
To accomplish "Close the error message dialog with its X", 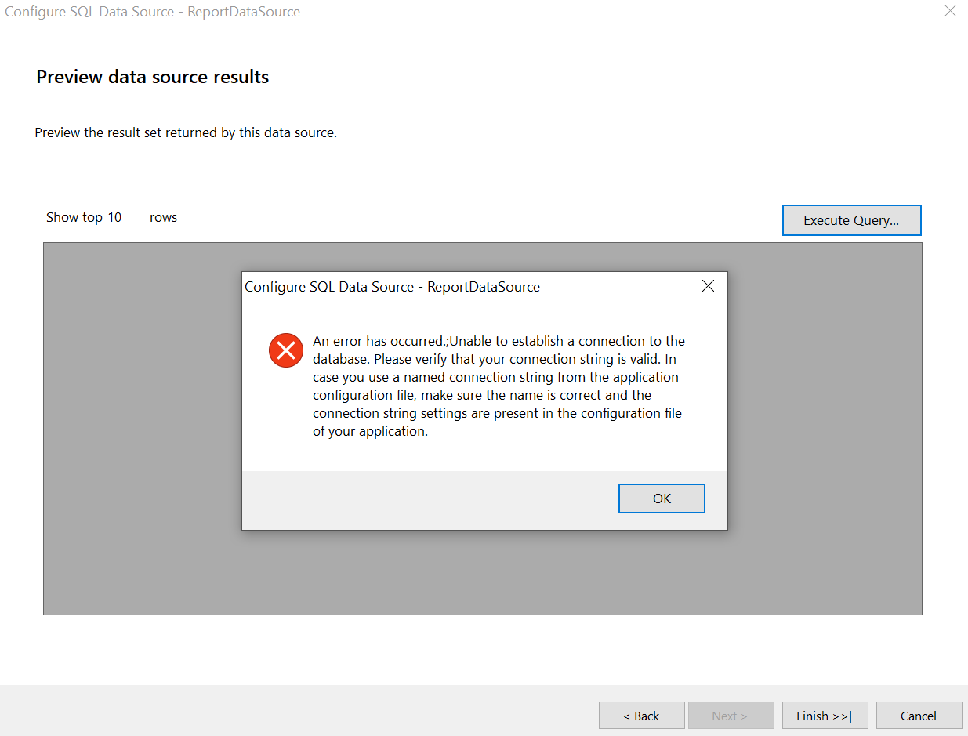I will click(x=708, y=286).
